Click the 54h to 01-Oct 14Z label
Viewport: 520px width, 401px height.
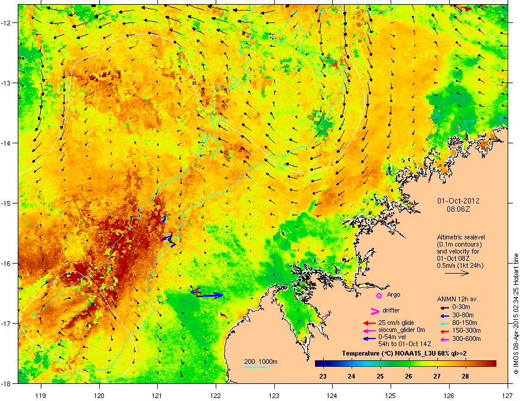pyautogui.click(x=405, y=344)
